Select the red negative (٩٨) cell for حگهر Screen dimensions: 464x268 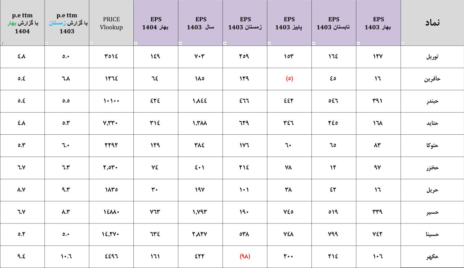pyautogui.click(x=245, y=256)
